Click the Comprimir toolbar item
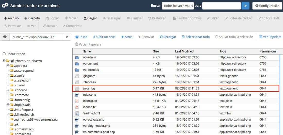The image size is (283, 135). pyautogui.click(x=72, y=26)
